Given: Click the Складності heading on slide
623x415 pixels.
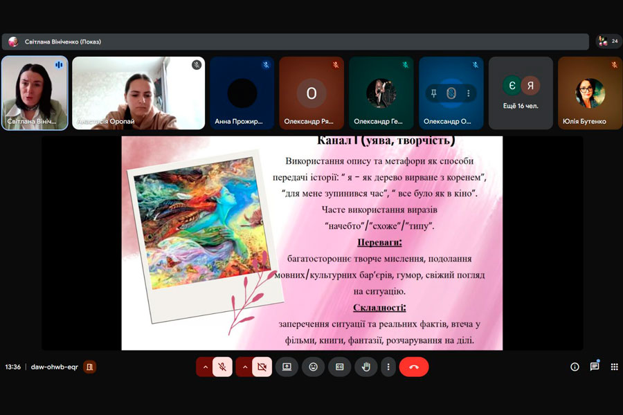Looking at the screenshot, I should point(379,307).
